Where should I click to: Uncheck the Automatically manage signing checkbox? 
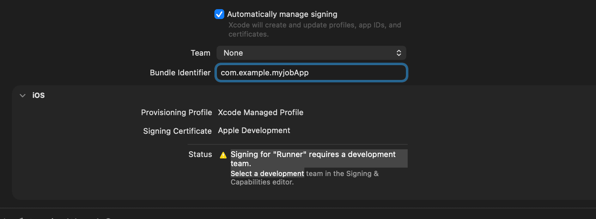[x=219, y=14]
